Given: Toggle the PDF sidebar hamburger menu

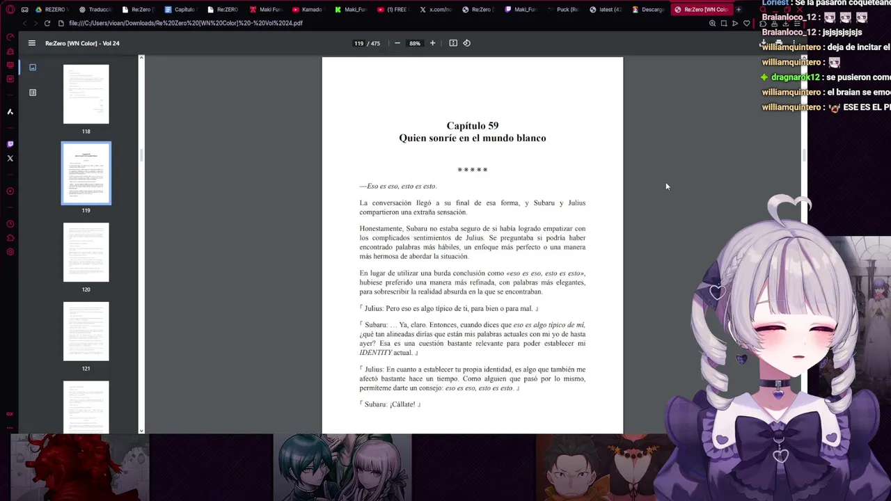Looking at the screenshot, I should point(31,43).
